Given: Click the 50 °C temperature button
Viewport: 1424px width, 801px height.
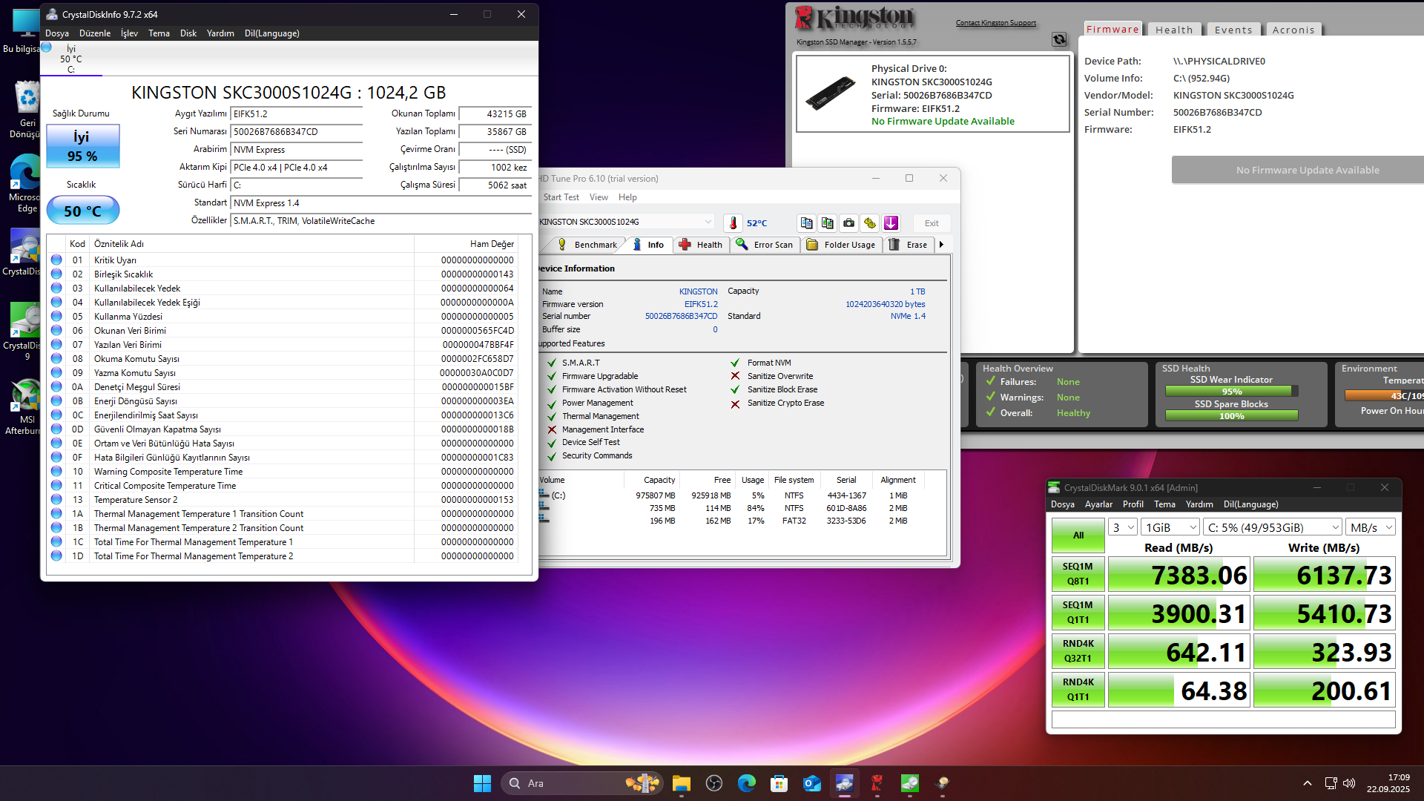Looking at the screenshot, I should pyautogui.click(x=83, y=211).
